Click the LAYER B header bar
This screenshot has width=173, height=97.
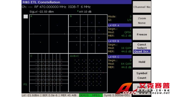point(120,41)
